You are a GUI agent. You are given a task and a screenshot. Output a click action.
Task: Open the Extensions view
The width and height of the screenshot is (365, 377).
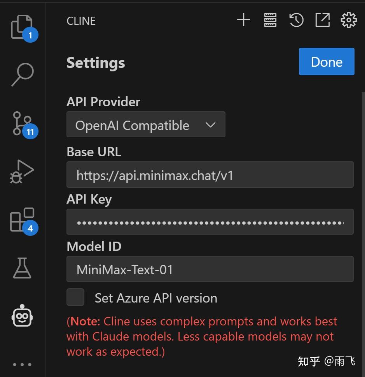(x=22, y=220)
